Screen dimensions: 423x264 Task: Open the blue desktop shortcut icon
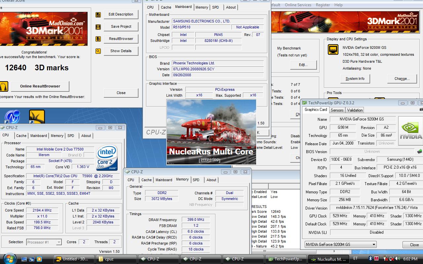[x=12, y=117]
